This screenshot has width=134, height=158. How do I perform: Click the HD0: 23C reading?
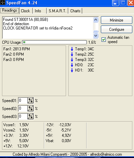(x=85, y=65)
